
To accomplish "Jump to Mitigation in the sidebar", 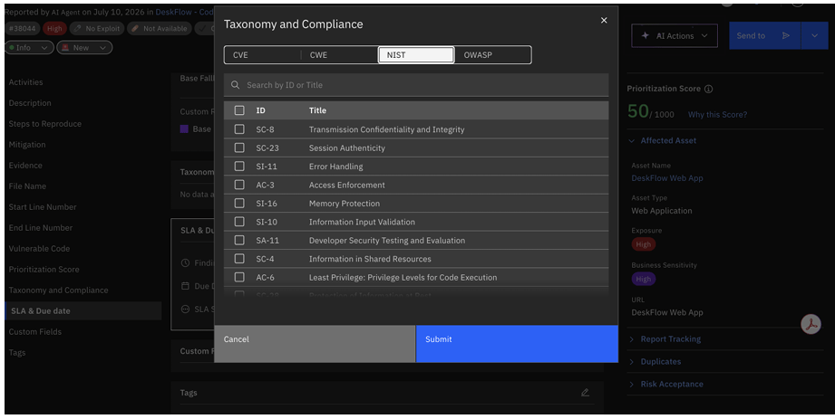I will pos(26,145).
